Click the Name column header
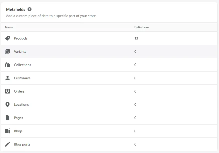Image resolution: width=219 pixels, height=153 pixels. (x=9, y=27)
